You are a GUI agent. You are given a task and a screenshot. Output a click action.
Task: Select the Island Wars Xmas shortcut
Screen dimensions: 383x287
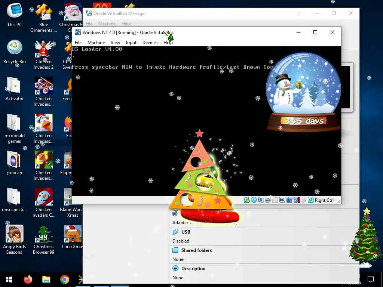[71, 203]
